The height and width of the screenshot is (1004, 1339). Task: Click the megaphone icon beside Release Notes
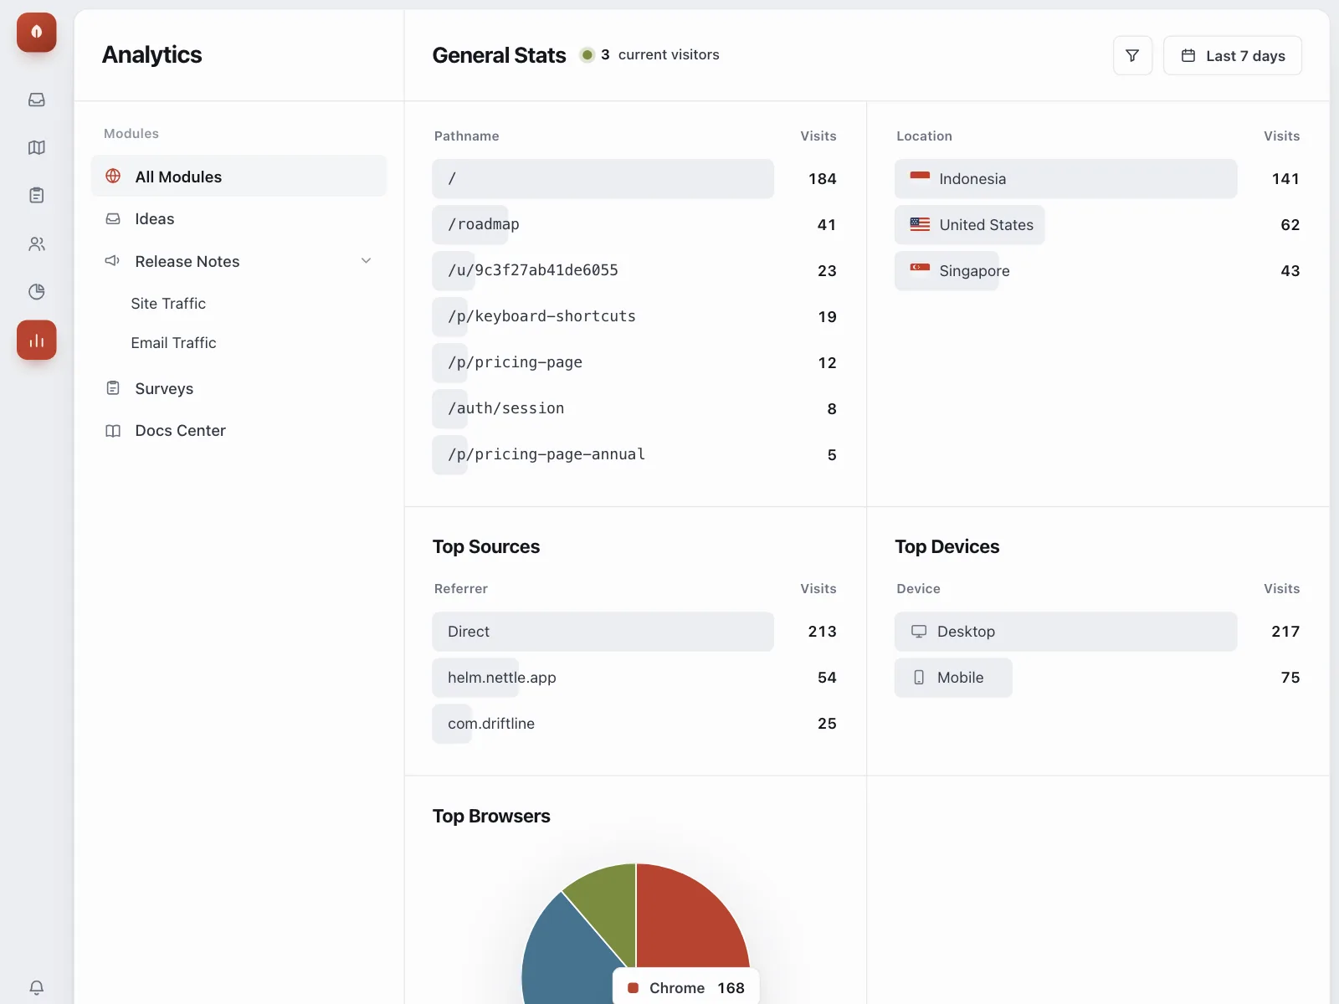113,261
